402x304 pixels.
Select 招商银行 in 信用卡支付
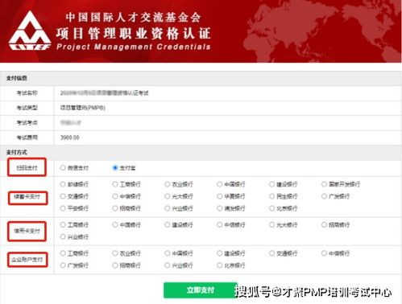(x=324, y=224)
